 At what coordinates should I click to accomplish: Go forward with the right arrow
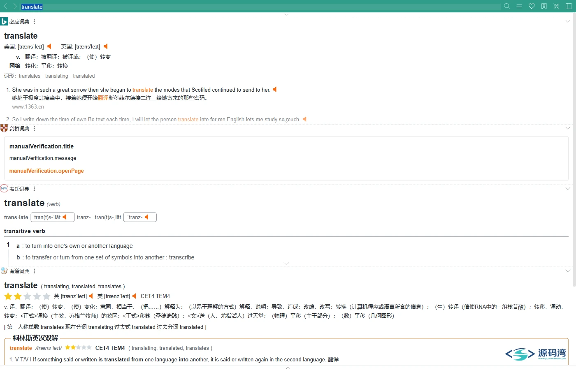point(15,6)
